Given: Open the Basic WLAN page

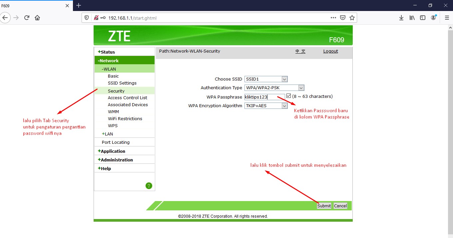Looking at the screenshot, I should 113,76.
